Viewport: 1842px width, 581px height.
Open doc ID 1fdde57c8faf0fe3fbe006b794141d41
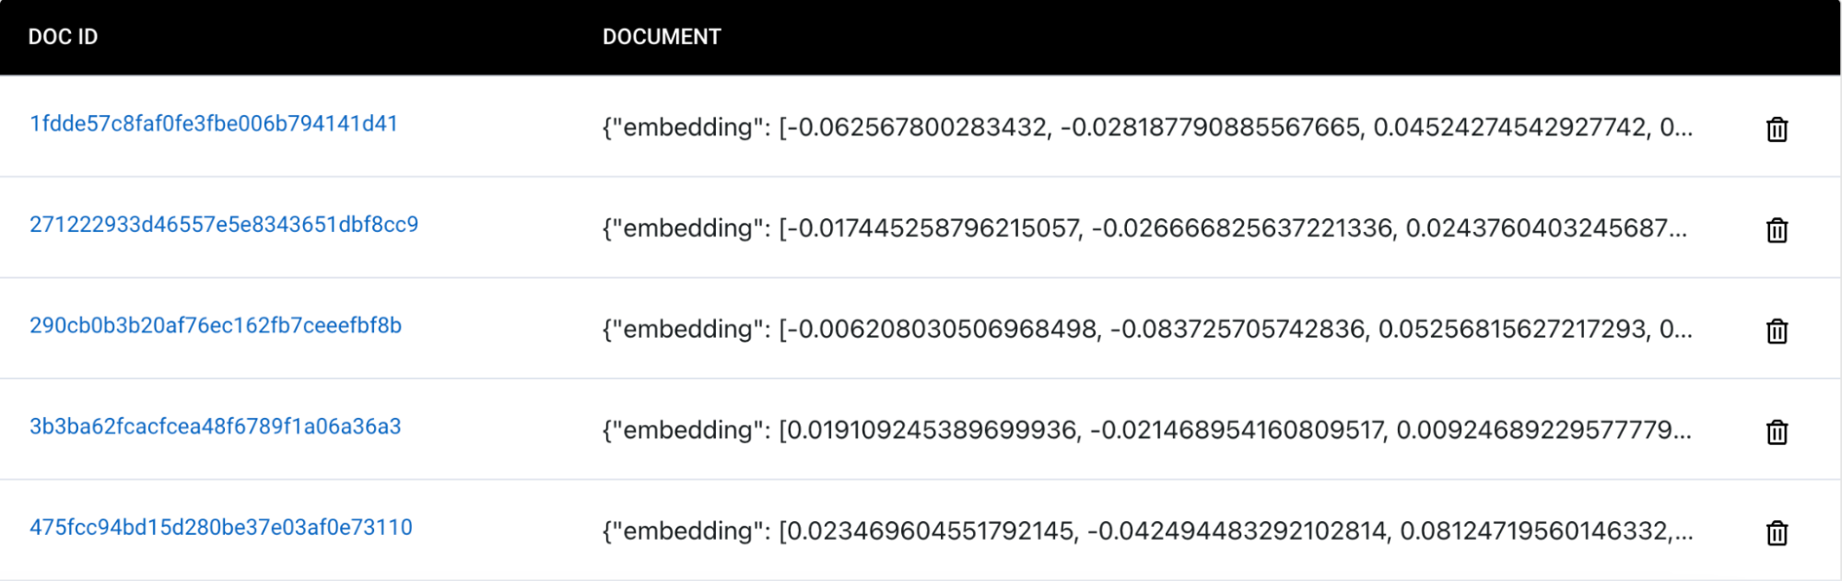pyautogui.click(x=214, y=123)
